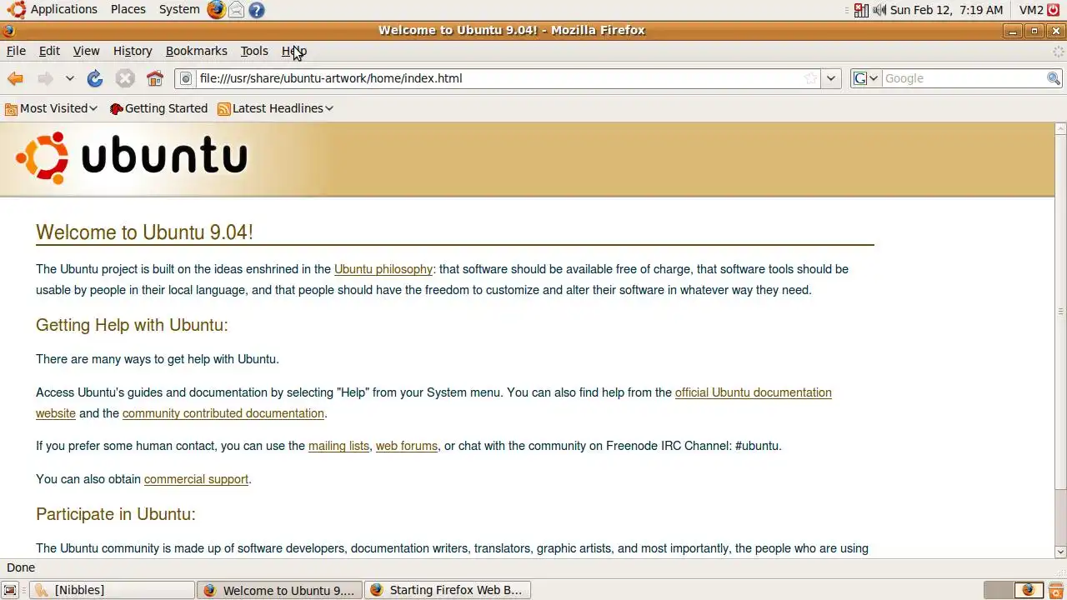The image size is (1067, 600).
Task: Click the network monitor tray icon
Action: tap(861, 10)
